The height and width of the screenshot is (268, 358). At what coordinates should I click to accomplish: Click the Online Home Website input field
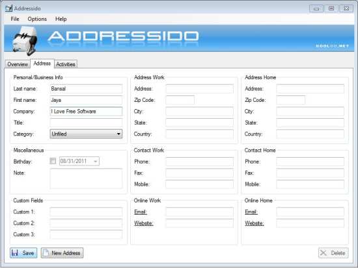[x=310, y=223]
